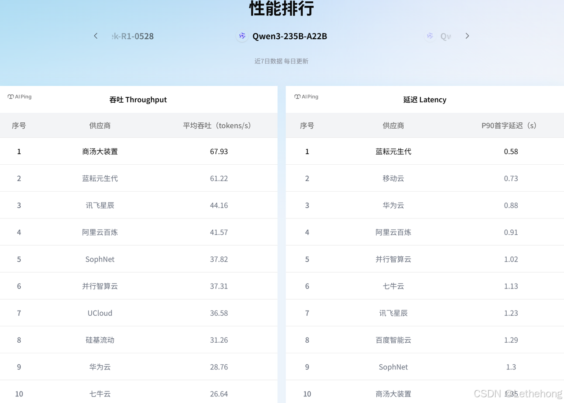Select 商汤大装置 in the Latency ranking

coord(393,394)
